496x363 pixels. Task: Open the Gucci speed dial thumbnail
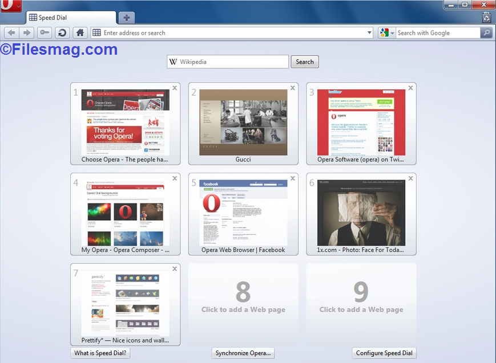tap(243, 123)
